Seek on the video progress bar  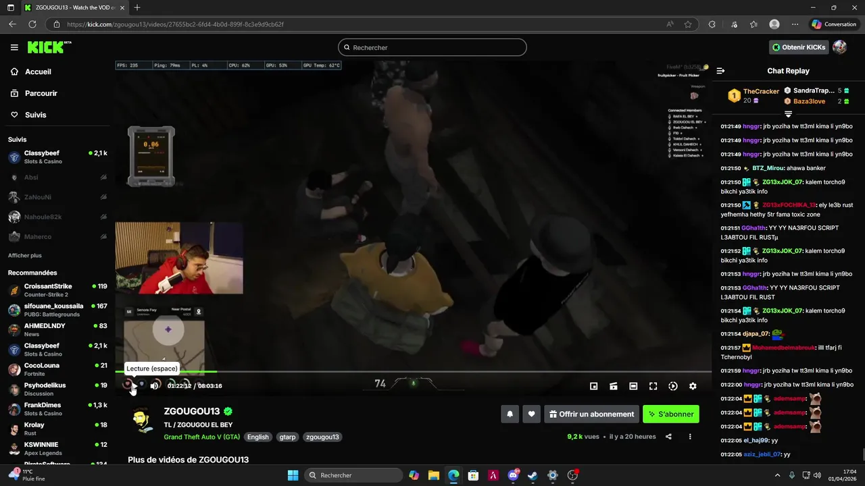tap(413, 371)
